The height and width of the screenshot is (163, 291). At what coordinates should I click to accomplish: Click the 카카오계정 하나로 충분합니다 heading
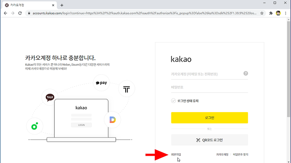(x=60, y=58)
